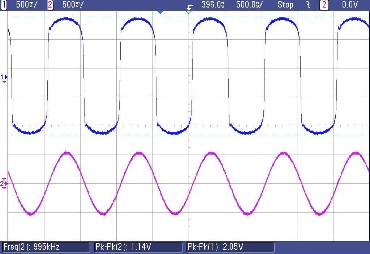Click the channel 2 ground level marker

coord(4,184)
